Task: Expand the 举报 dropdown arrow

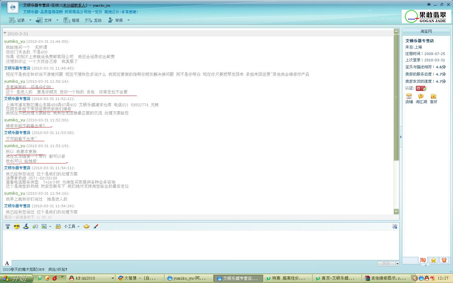Action: point(128,20)
